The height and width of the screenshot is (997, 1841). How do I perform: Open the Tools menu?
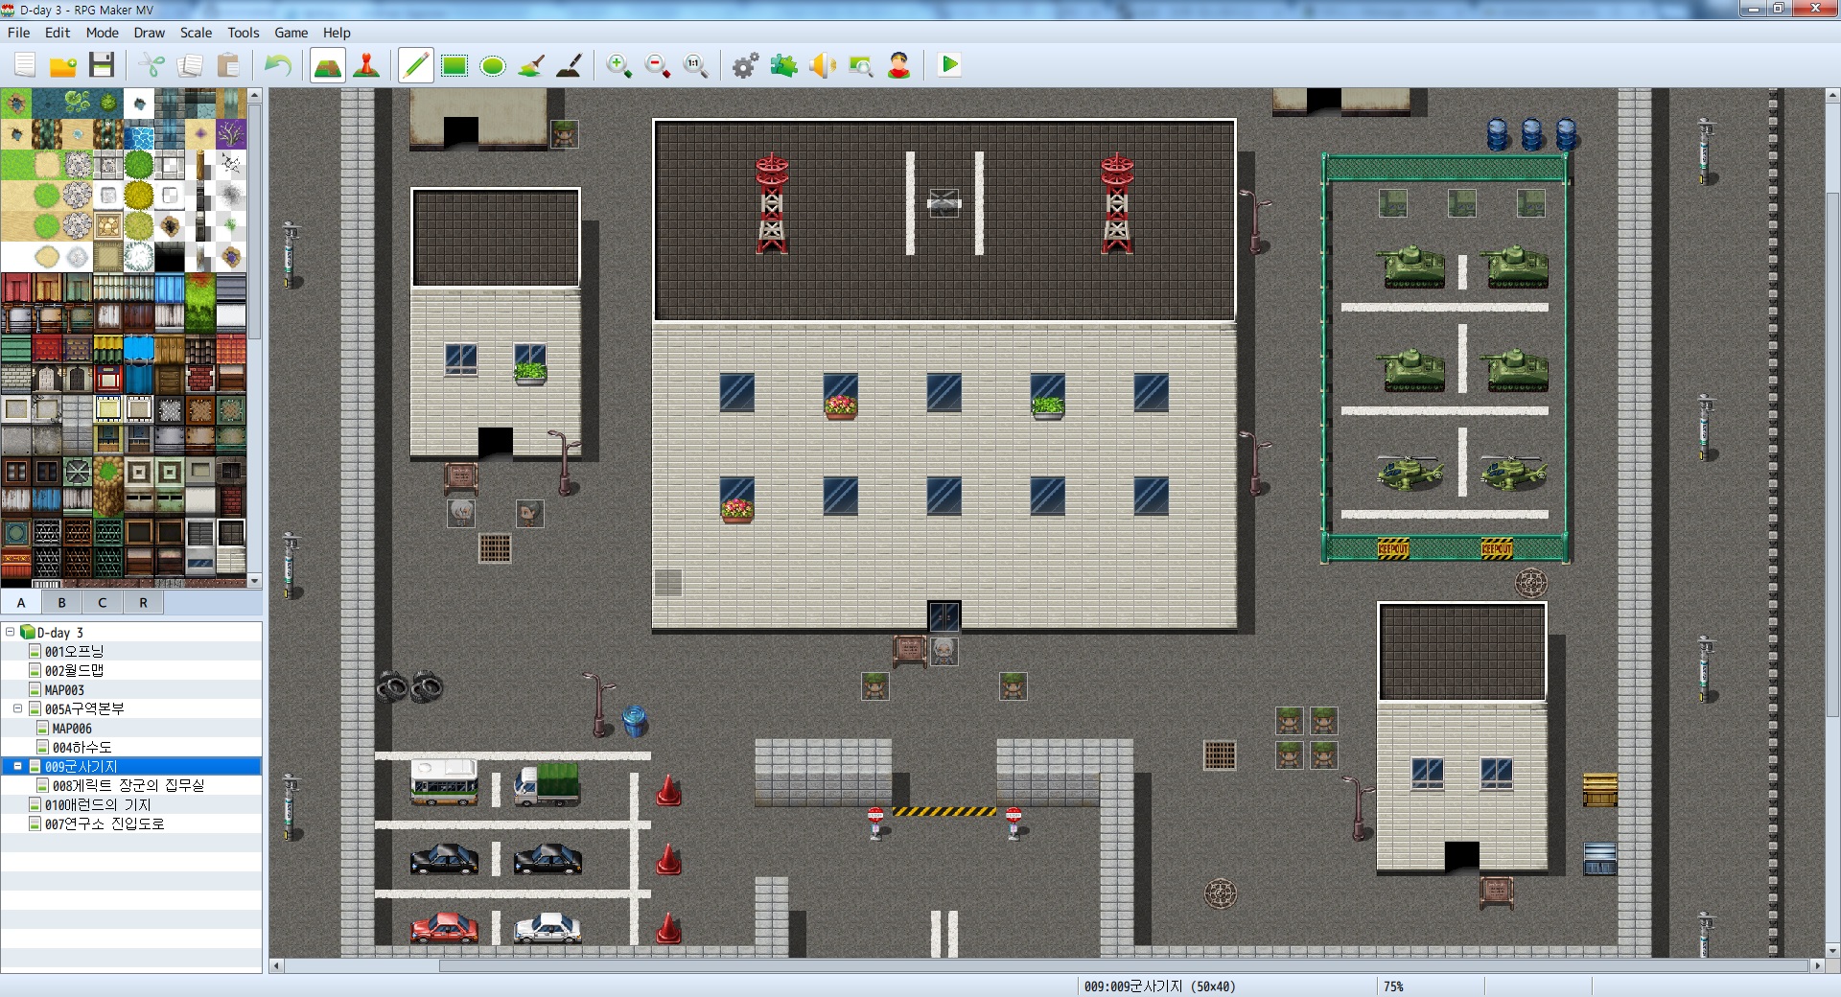[x=244, y=33]
